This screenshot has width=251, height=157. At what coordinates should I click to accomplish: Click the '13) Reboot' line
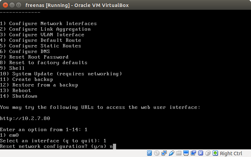(x=15, y=90)
